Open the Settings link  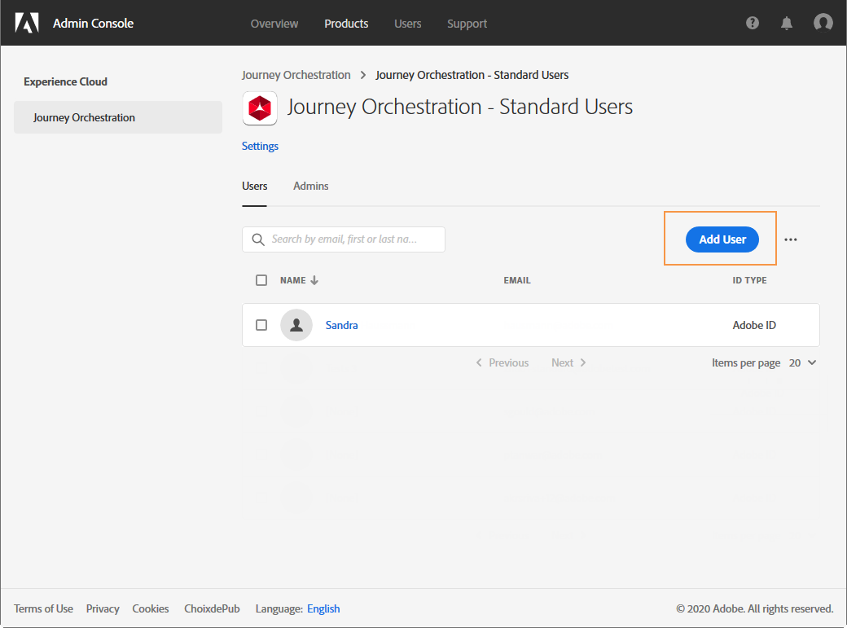pyautogui.click(x=260, y=146)
